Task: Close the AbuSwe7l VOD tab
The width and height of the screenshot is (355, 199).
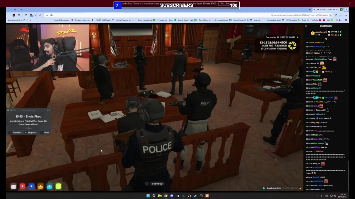Action: point(315,9)
